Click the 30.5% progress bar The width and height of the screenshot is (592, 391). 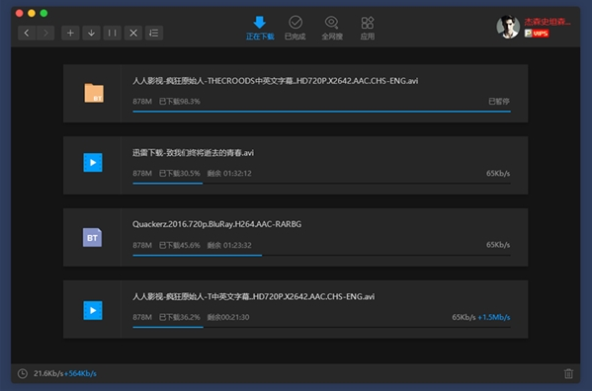[321, 184]
